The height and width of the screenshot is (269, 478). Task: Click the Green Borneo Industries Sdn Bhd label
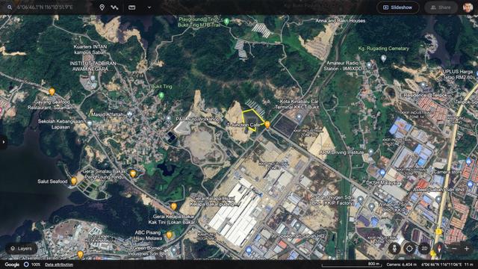coord(148,251)
